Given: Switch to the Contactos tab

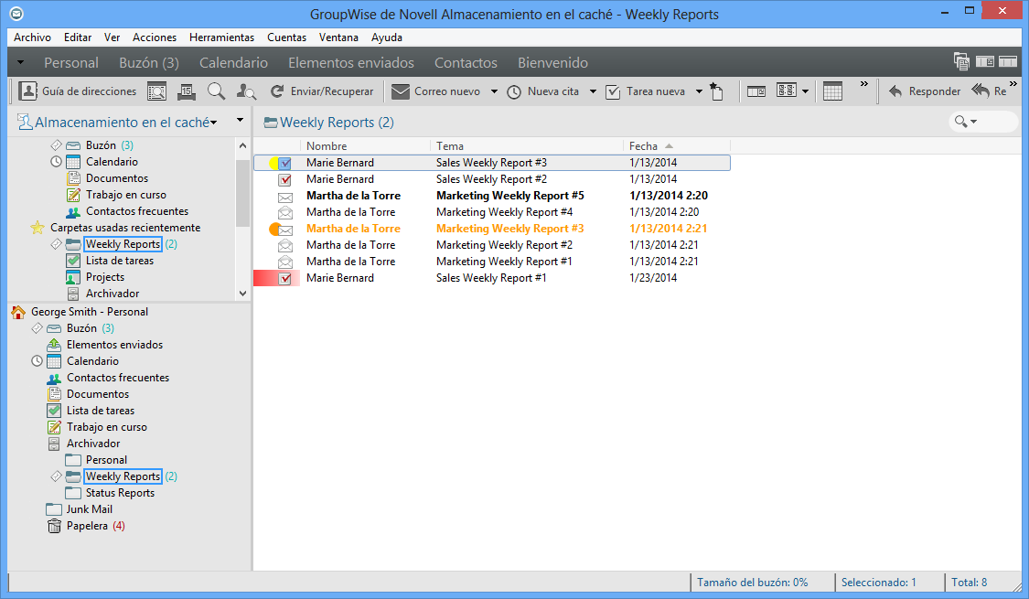Looking at the screenshot, I should (466, 63).
